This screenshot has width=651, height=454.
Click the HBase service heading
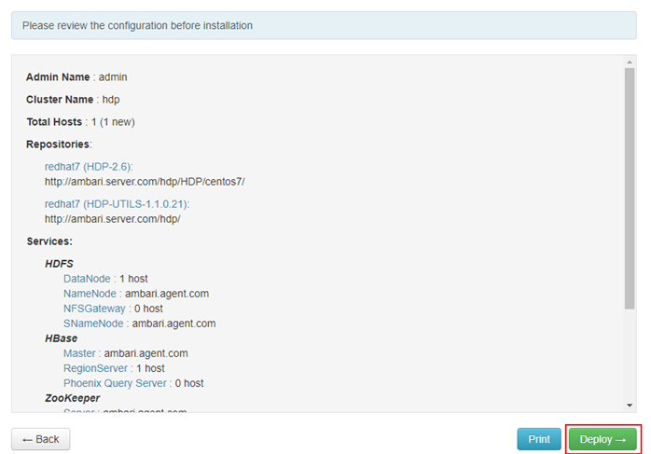tap(61, 338)
